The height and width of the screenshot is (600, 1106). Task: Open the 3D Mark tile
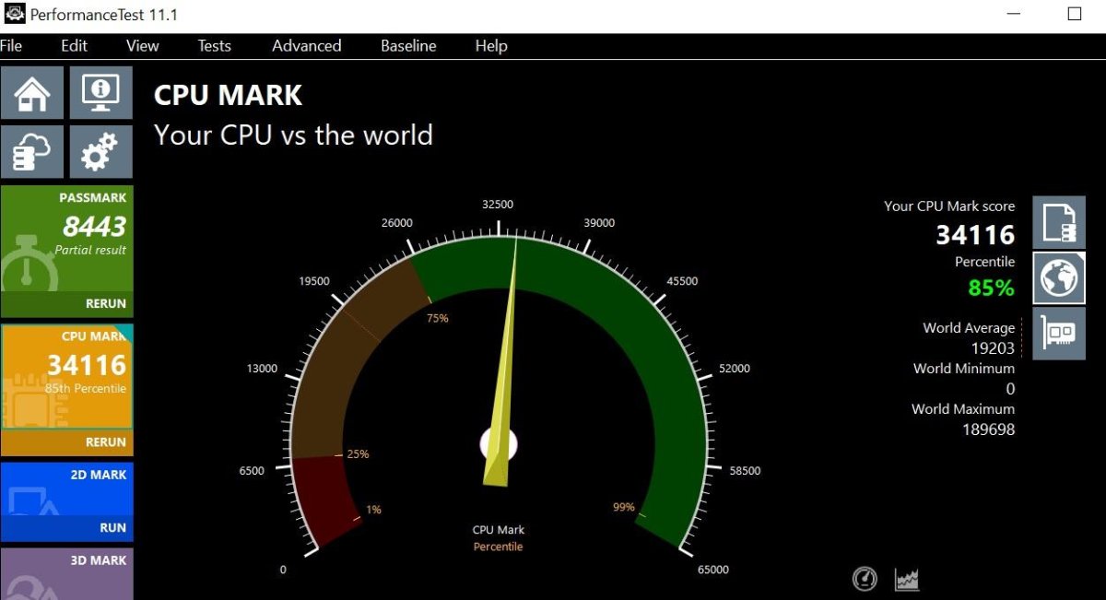(x=66, y=574)
